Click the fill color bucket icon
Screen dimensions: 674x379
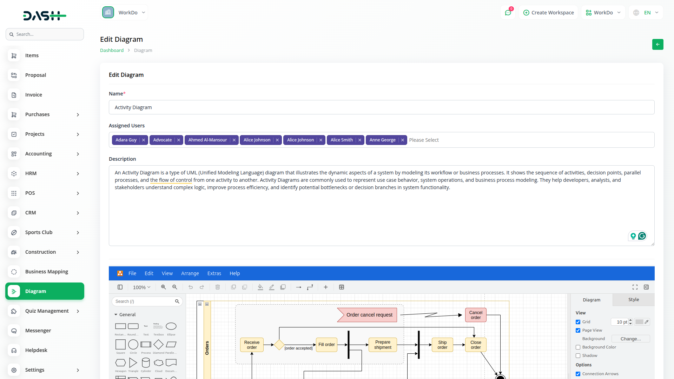pyautogui.click(x=260, y=287)
